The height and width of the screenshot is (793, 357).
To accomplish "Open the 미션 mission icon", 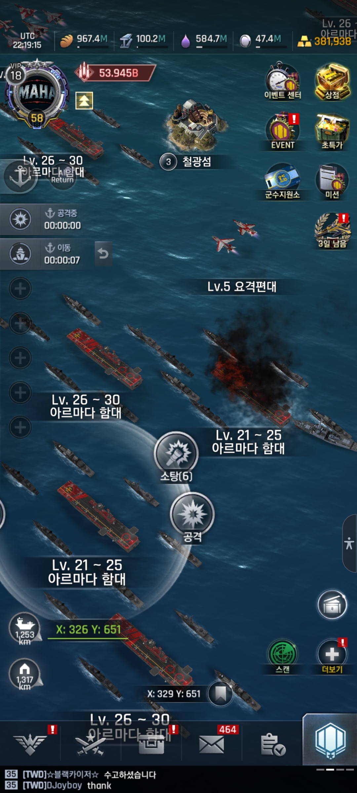I will [x=332, y=181].
